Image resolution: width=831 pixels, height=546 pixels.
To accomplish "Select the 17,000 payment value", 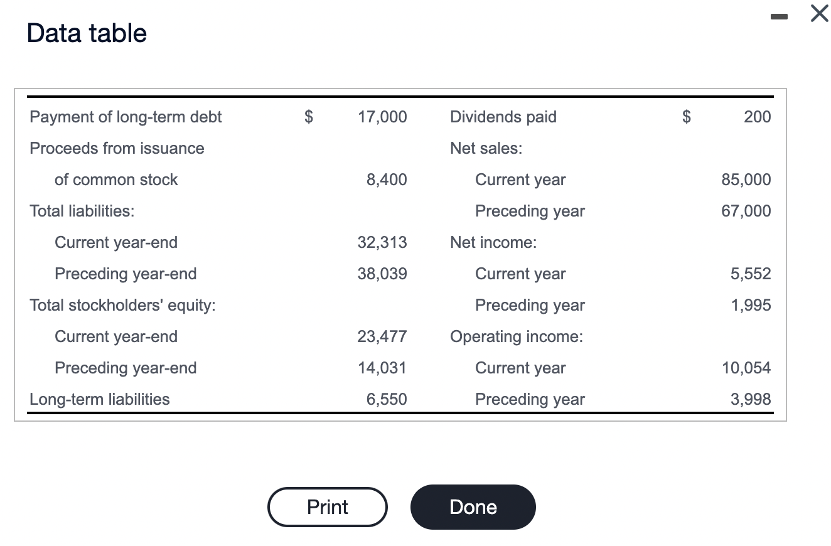I will point(383,117).
